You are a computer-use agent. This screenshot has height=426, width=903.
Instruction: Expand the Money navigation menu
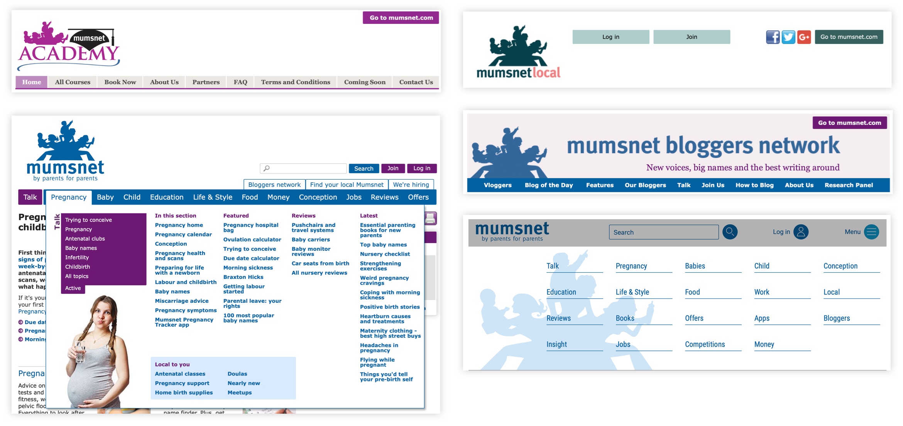pyautogui.click(x=278, y=197)
